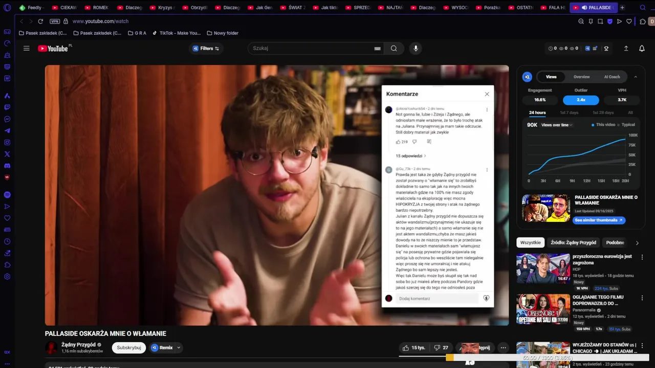Close the Komentarze panel

(x=487, y=94)
